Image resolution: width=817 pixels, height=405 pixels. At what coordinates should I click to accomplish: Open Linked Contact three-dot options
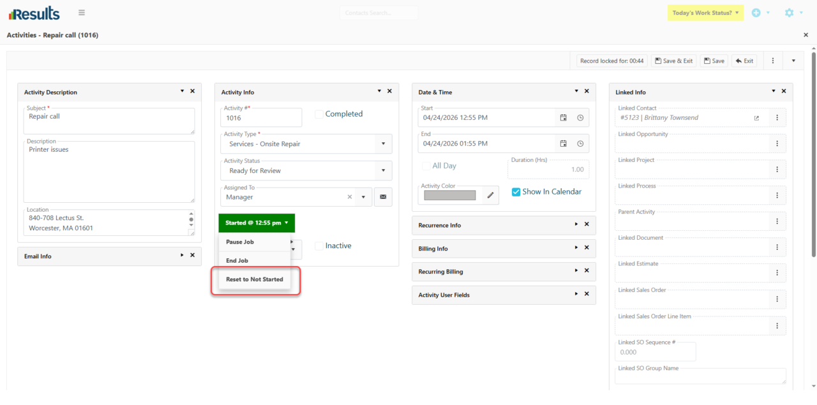click(777, 118)
